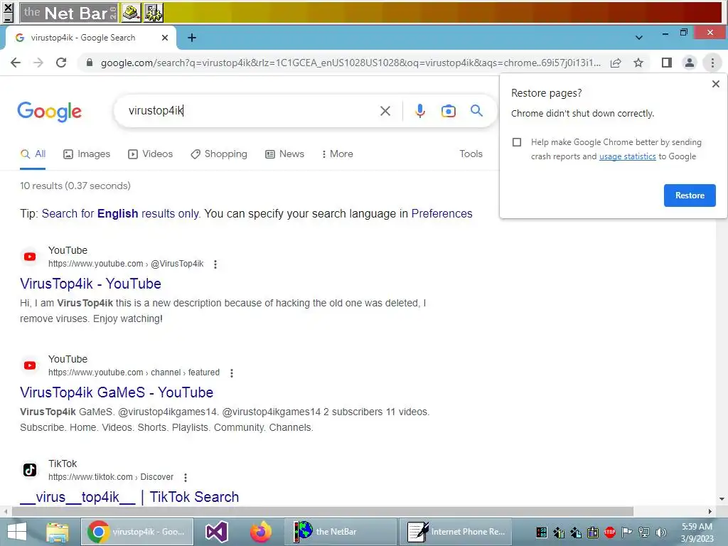Switch to the News tab
Viewport: 728px width, 546px height.
(x=284, y=154)
